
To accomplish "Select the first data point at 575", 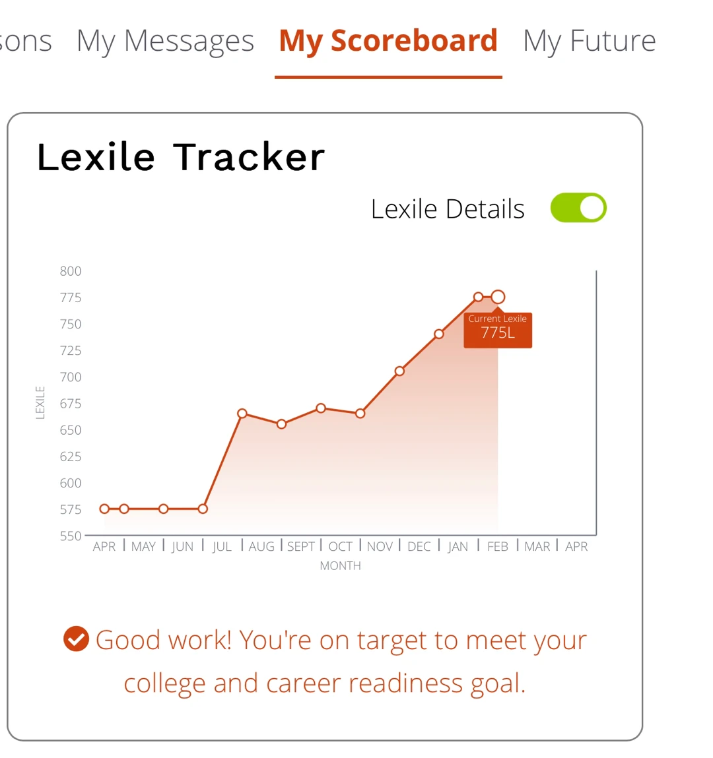I will (x=104, y=509).
